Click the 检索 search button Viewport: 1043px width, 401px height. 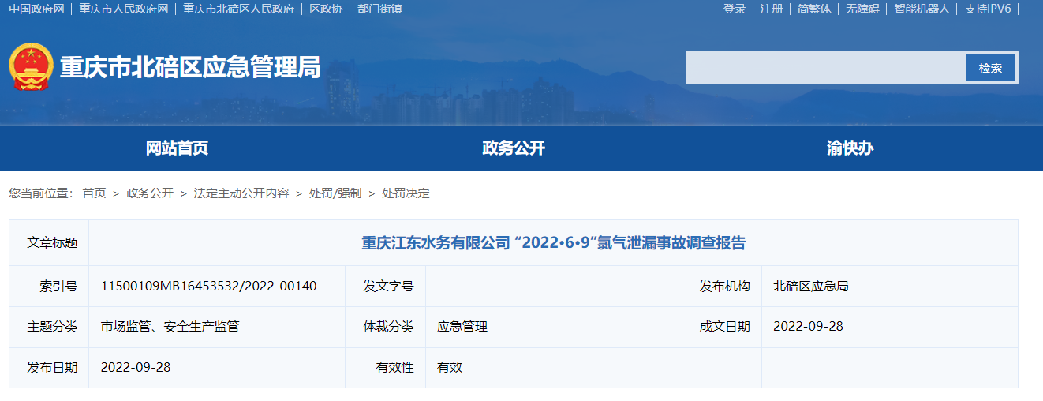tap(990, 68)
